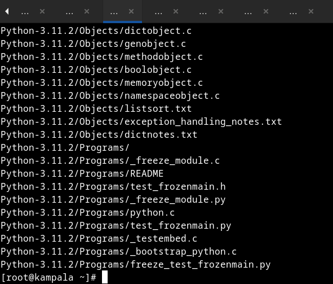Switch to the seventh terminal tab
This screenshot has height=284, width=333.
pos(293,12)
